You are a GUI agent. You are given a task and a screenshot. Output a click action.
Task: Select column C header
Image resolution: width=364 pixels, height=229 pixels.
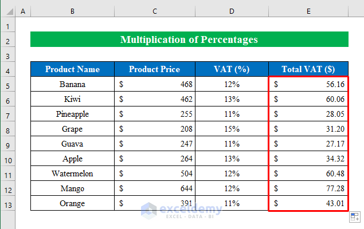155,11
